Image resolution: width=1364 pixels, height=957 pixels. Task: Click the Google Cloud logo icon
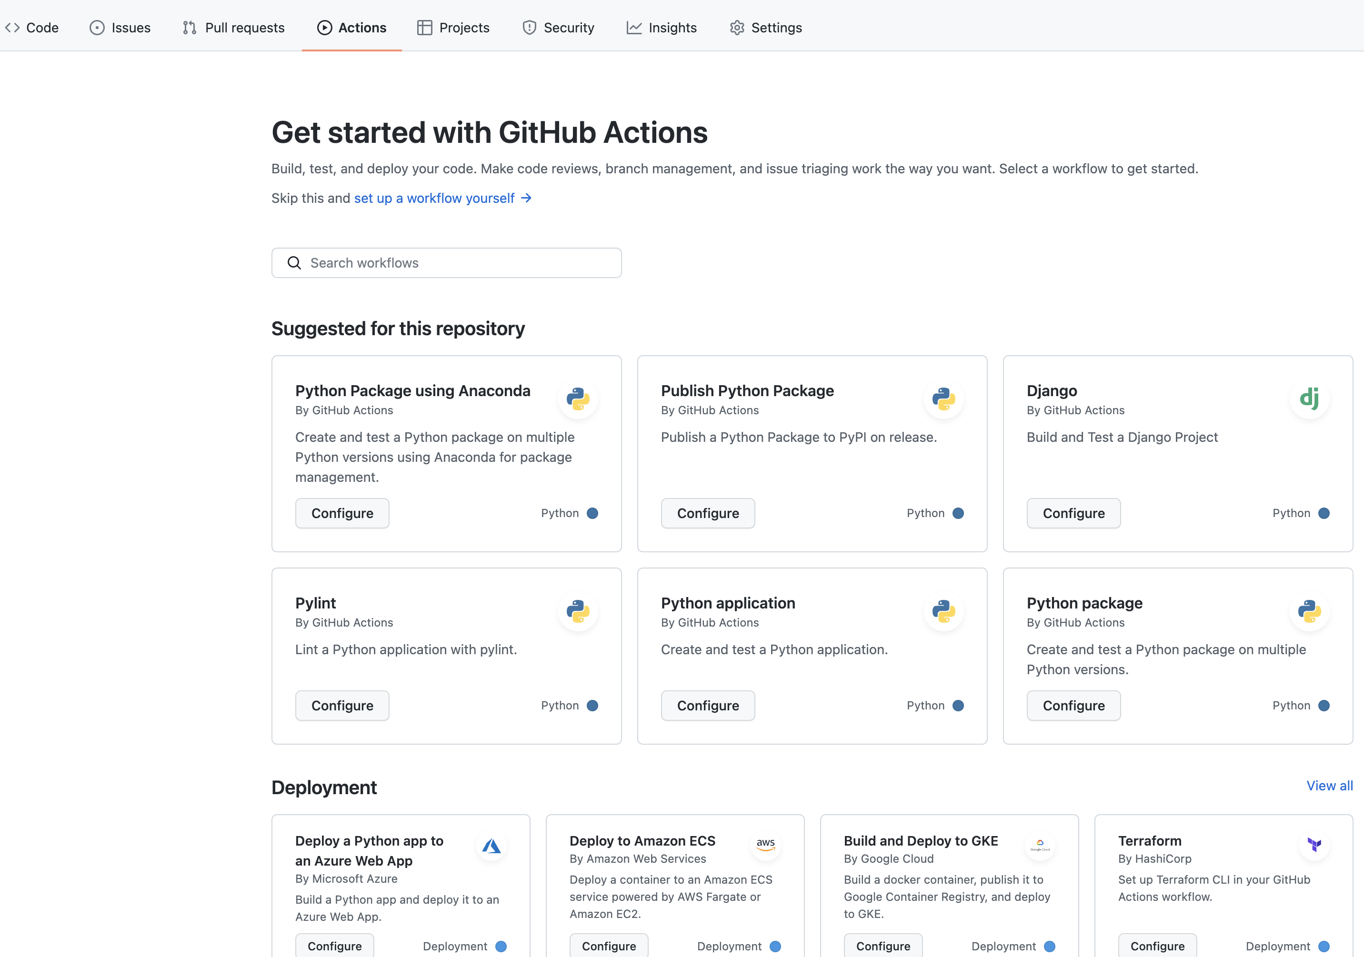pyautogui.click(x=1040, y=844)
